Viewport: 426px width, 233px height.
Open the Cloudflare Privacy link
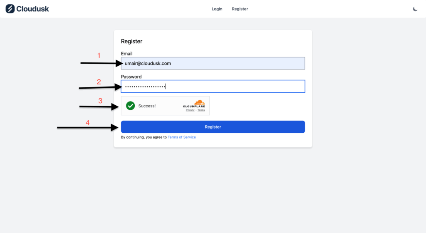190,110
